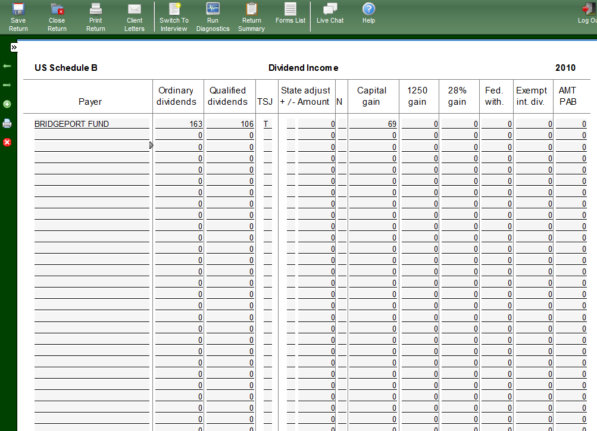Go to next form using right arrow
The image size is (597, 431).
coord(7,85)
